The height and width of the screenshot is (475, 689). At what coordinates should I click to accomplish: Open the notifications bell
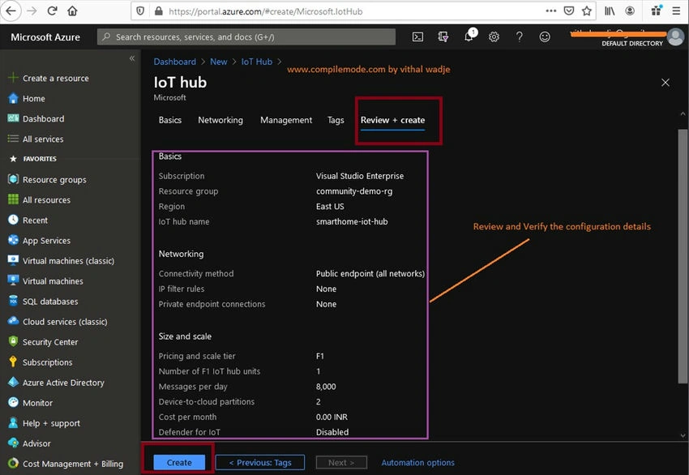point(469,36)
